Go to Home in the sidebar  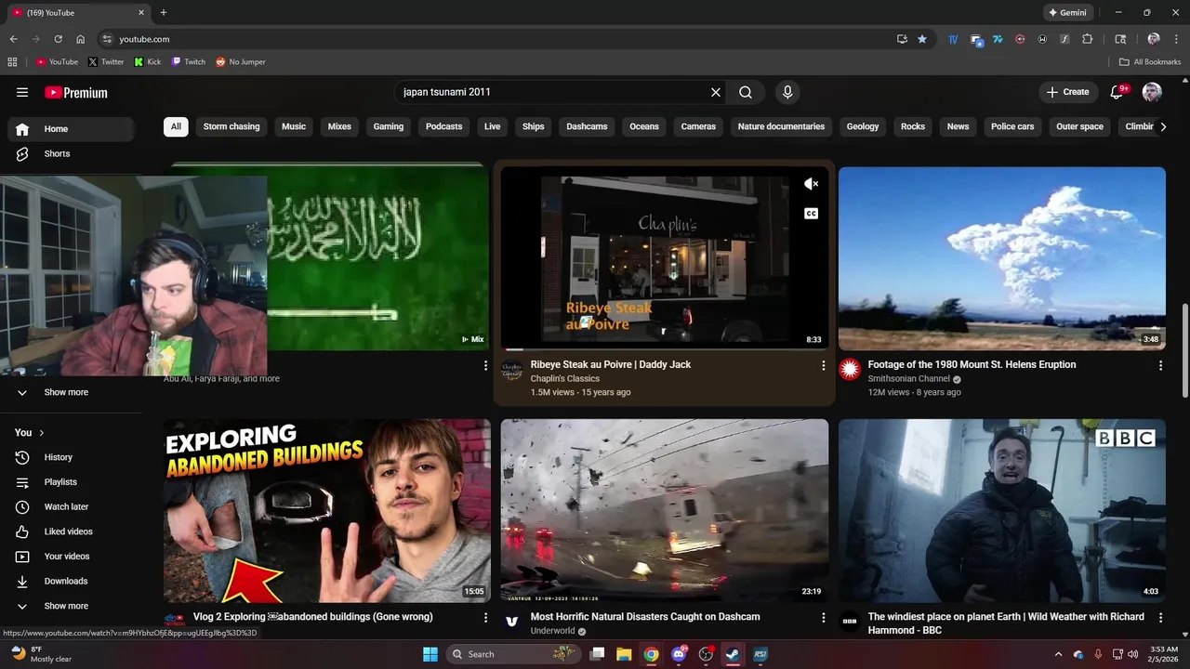(71, 129)
